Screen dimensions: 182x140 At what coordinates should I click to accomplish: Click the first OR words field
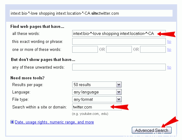click(85, 49)
